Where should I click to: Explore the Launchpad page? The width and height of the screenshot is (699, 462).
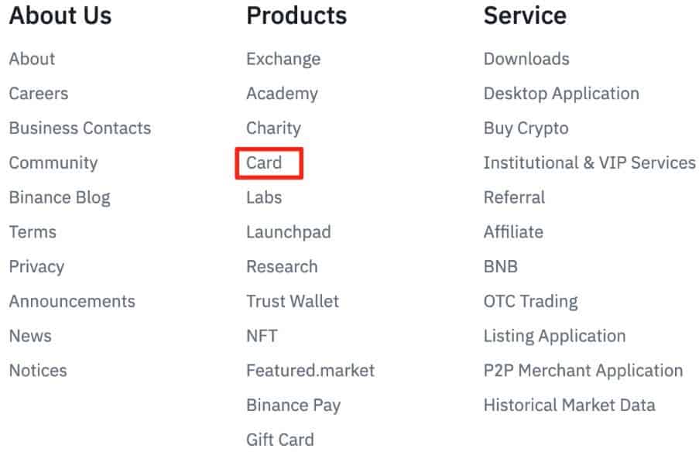point(288,232)
